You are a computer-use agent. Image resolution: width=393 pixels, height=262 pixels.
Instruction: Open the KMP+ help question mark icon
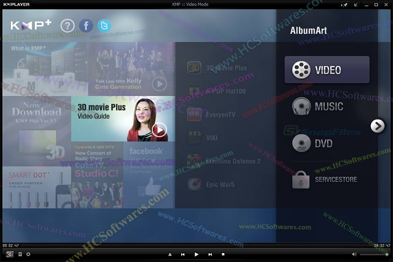[68, 26]
